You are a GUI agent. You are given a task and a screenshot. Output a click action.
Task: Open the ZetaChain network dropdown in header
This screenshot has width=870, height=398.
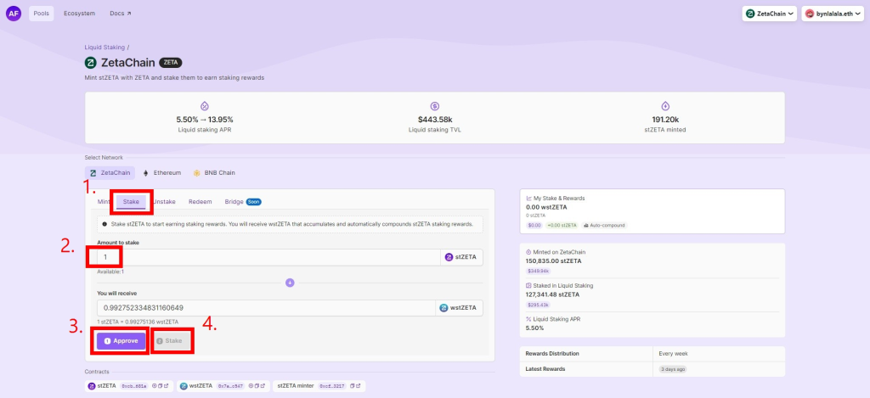(770, 14)
